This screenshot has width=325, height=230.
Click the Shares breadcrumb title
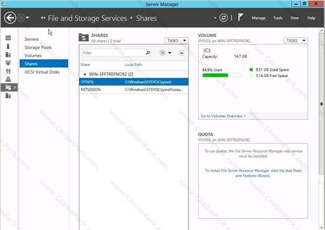coord(146,18)
